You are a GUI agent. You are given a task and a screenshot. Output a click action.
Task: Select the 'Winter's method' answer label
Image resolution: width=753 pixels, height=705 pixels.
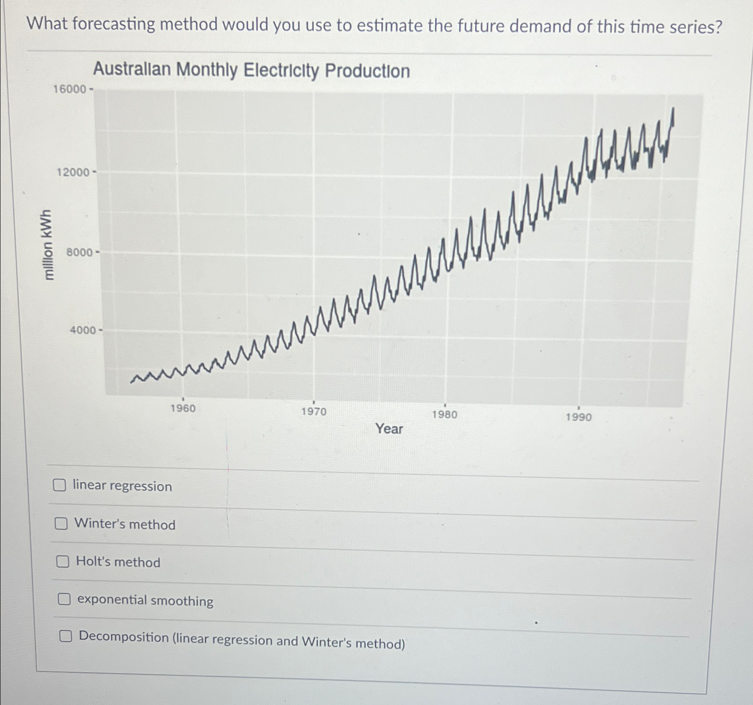click(x=125, y=525)
